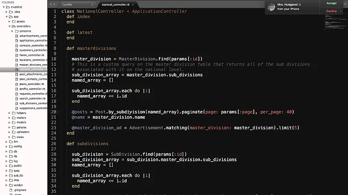This screenshot has height=195, width=348.
Task: Expand the helpers folder
Action: coord(9,113)
